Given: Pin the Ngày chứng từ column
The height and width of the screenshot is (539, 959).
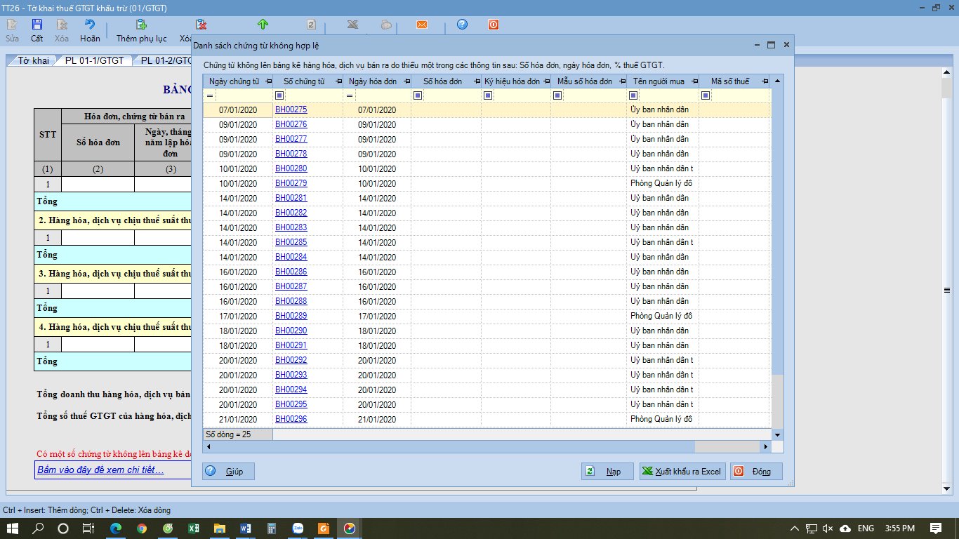Looking at the screenshot, I should pyautogui.click(x=267, y=81).
